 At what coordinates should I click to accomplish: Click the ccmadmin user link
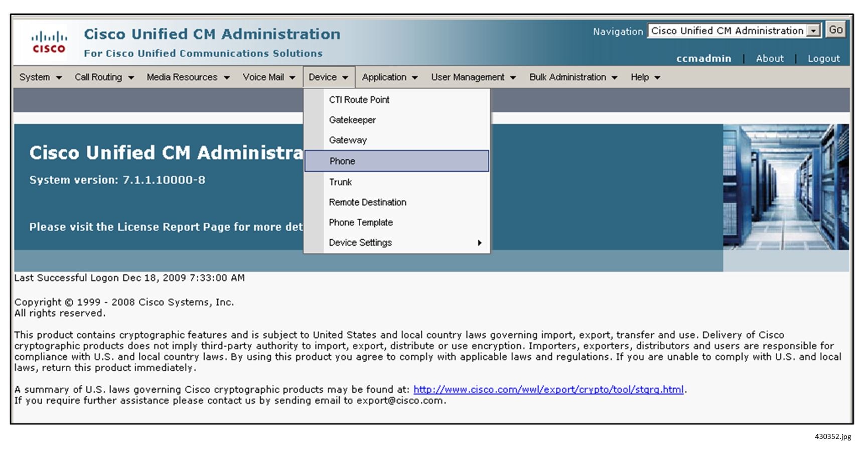pyautogui.click(x=704, y=58)
